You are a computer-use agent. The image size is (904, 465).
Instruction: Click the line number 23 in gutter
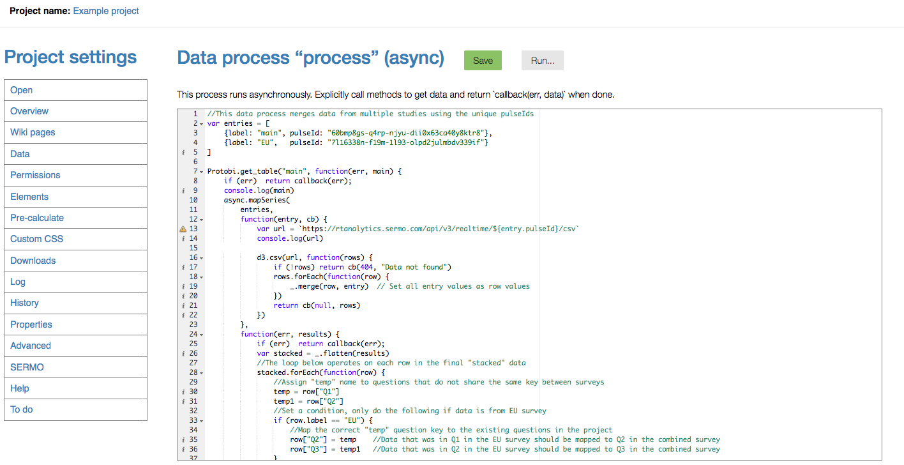pyautogui.click(x=193, y=324)
